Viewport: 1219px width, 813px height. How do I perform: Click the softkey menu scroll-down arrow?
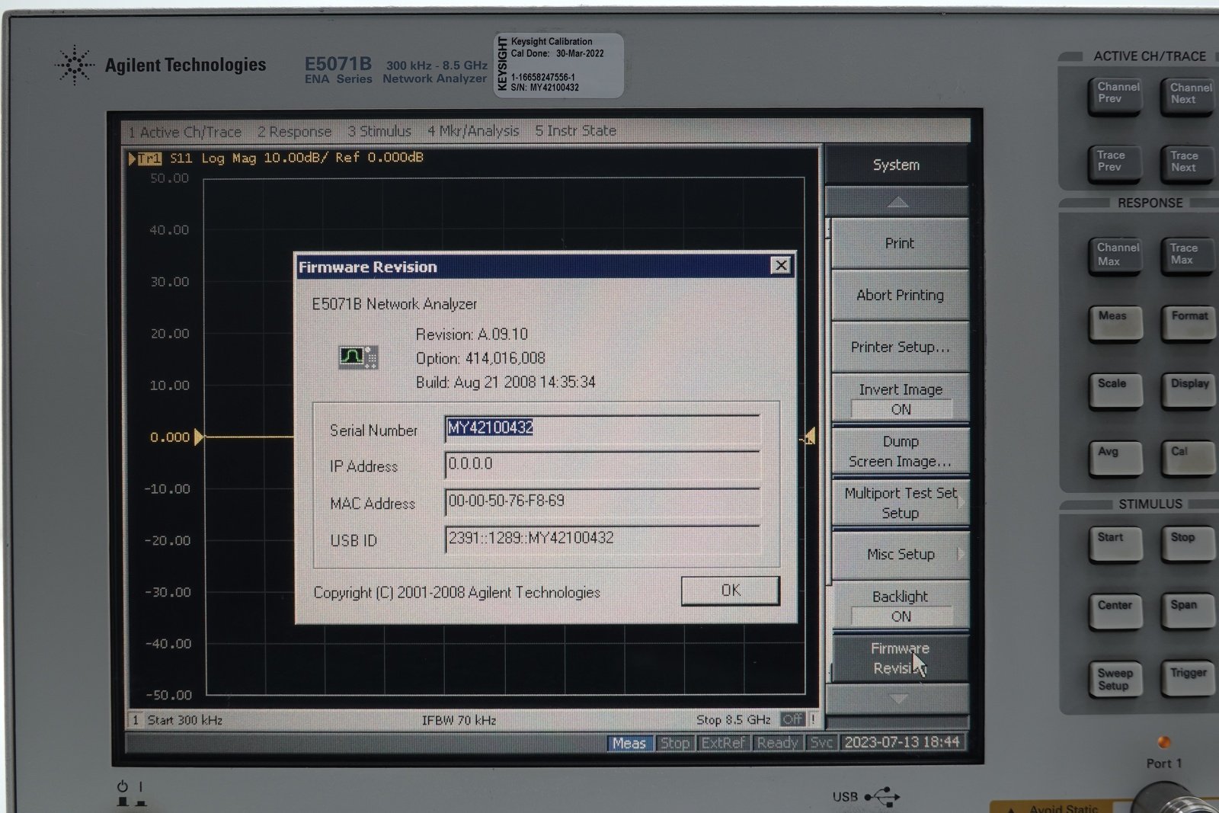click(897, 698)
